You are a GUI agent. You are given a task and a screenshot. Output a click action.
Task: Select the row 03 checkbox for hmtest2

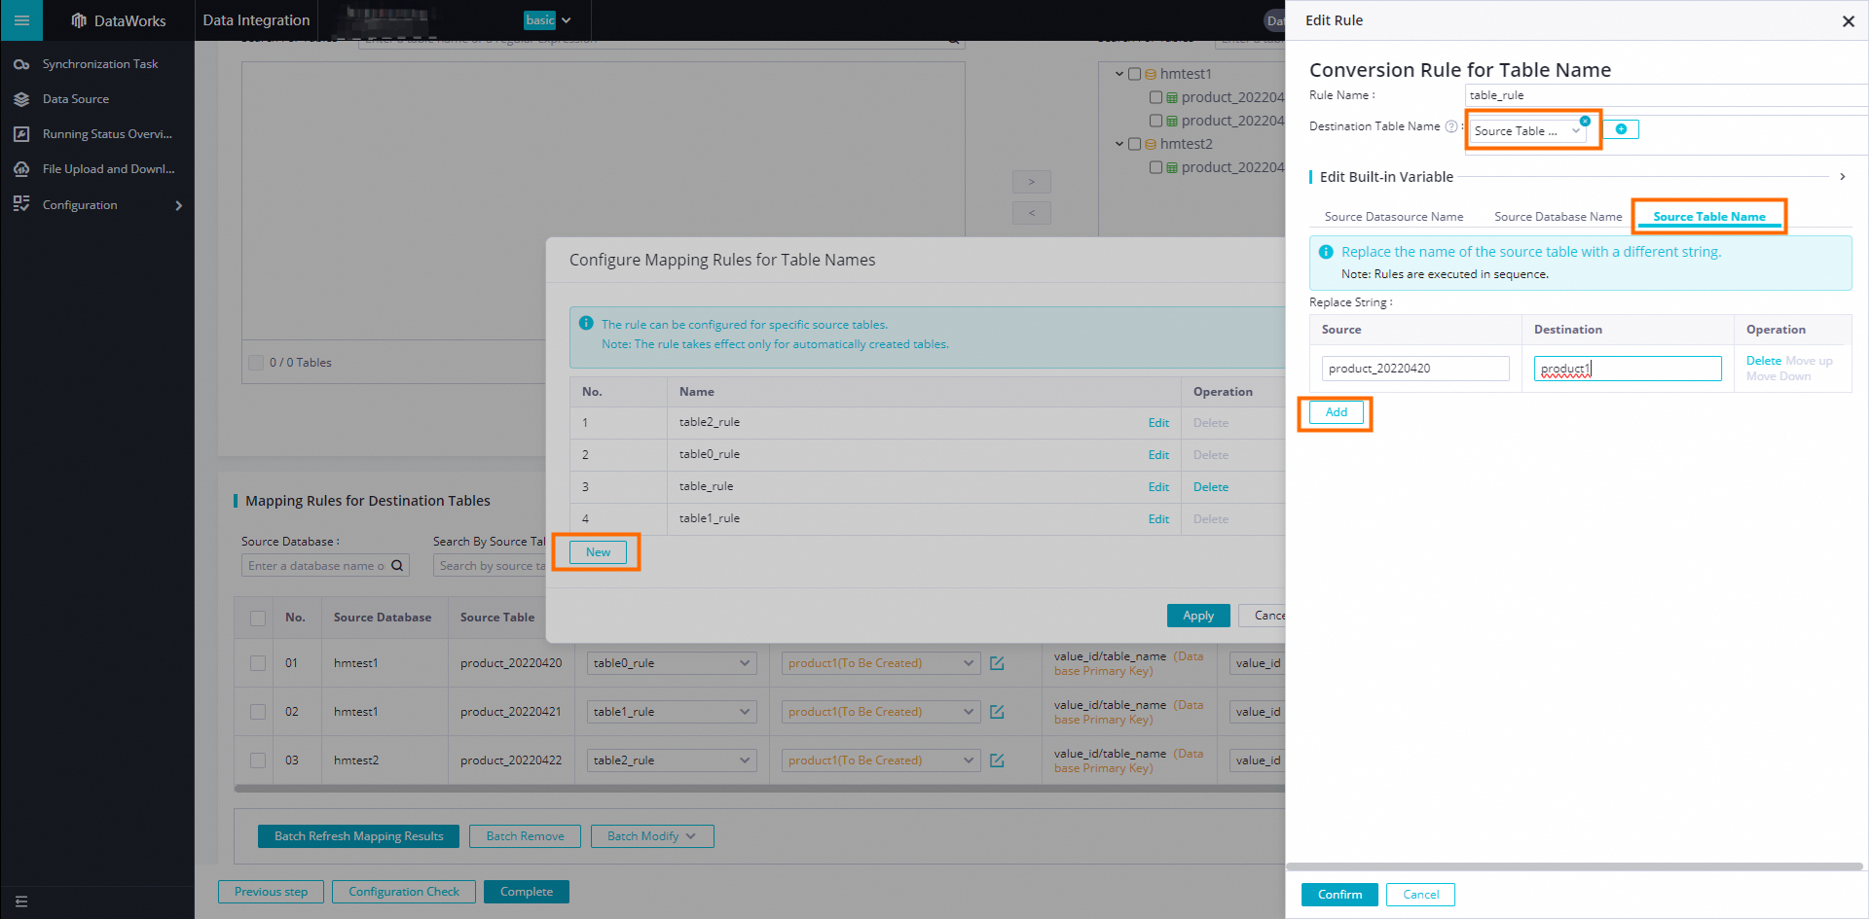click(x=258, y=760)
